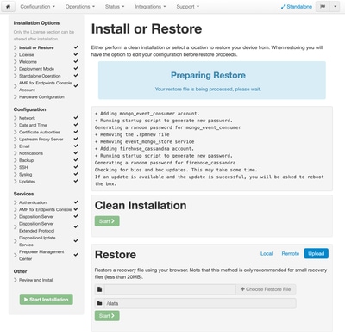The height and width of the screenshot is (335, 345).
Task: Click the Standalone mode icon link
Action: 297,6
